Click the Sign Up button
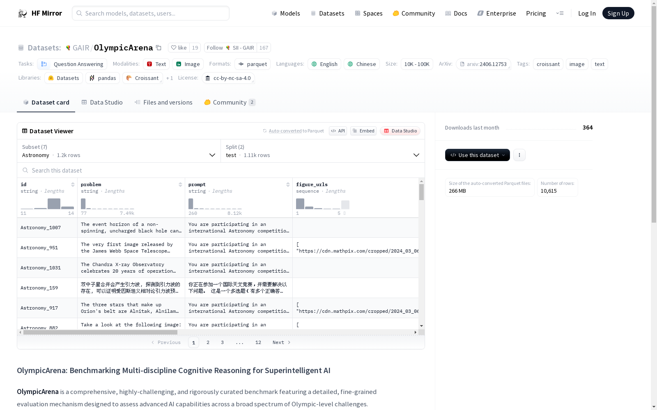The height and width of the screenshot is (410, 657). pos(618,13)
